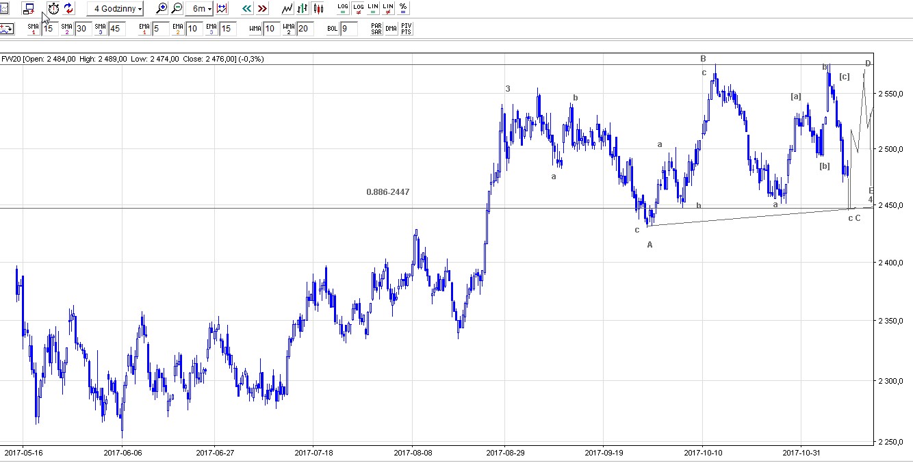Click the 2017-08-29 date axis label
This screenshot has height=463, width=913.
[x=506, y=452]
